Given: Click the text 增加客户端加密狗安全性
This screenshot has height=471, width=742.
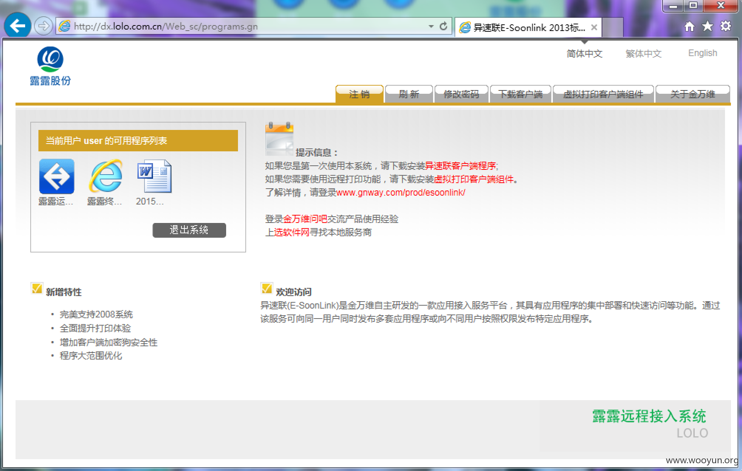Looking at the screenshot, I should click(109, 342).
